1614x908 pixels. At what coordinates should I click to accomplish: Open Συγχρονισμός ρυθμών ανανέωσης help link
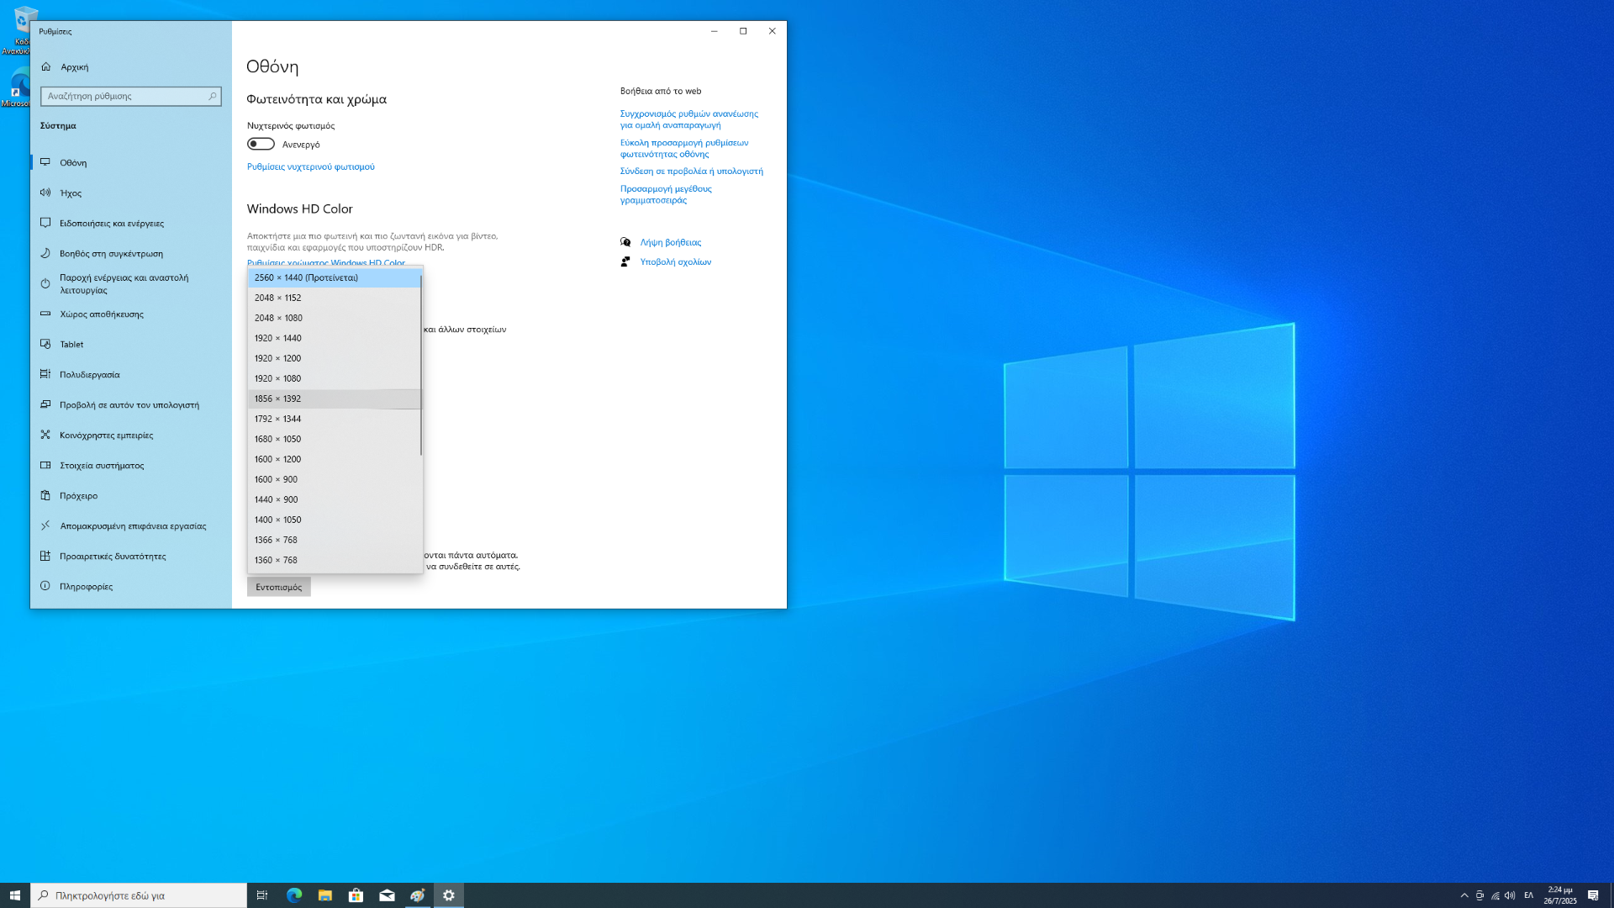(x=688, y=119)
